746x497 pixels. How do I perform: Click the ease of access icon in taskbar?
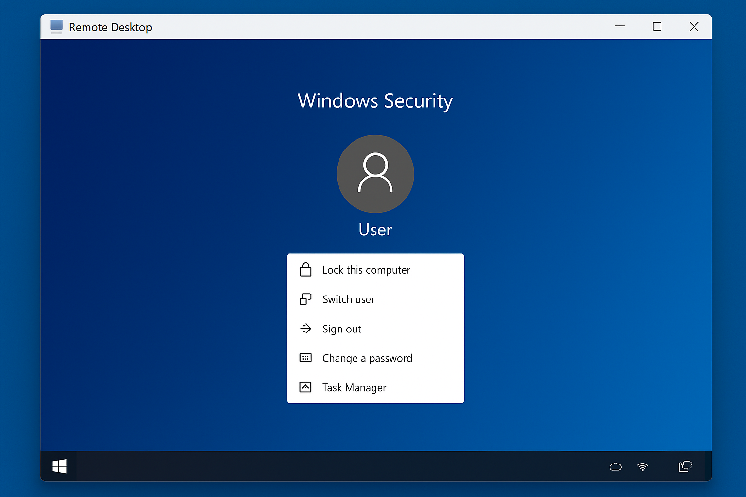[x=685, y=466]
